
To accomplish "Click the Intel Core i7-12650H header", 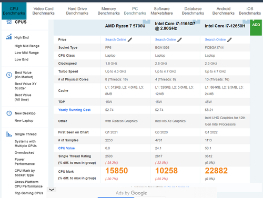I will [225, 26].
